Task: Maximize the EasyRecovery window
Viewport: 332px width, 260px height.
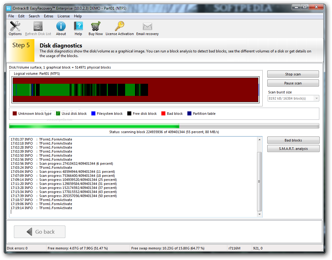Action: click(305, 7)
